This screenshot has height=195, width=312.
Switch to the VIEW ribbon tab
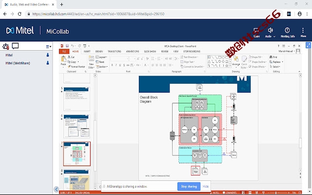pyautogui.click(x=175, y=51)
